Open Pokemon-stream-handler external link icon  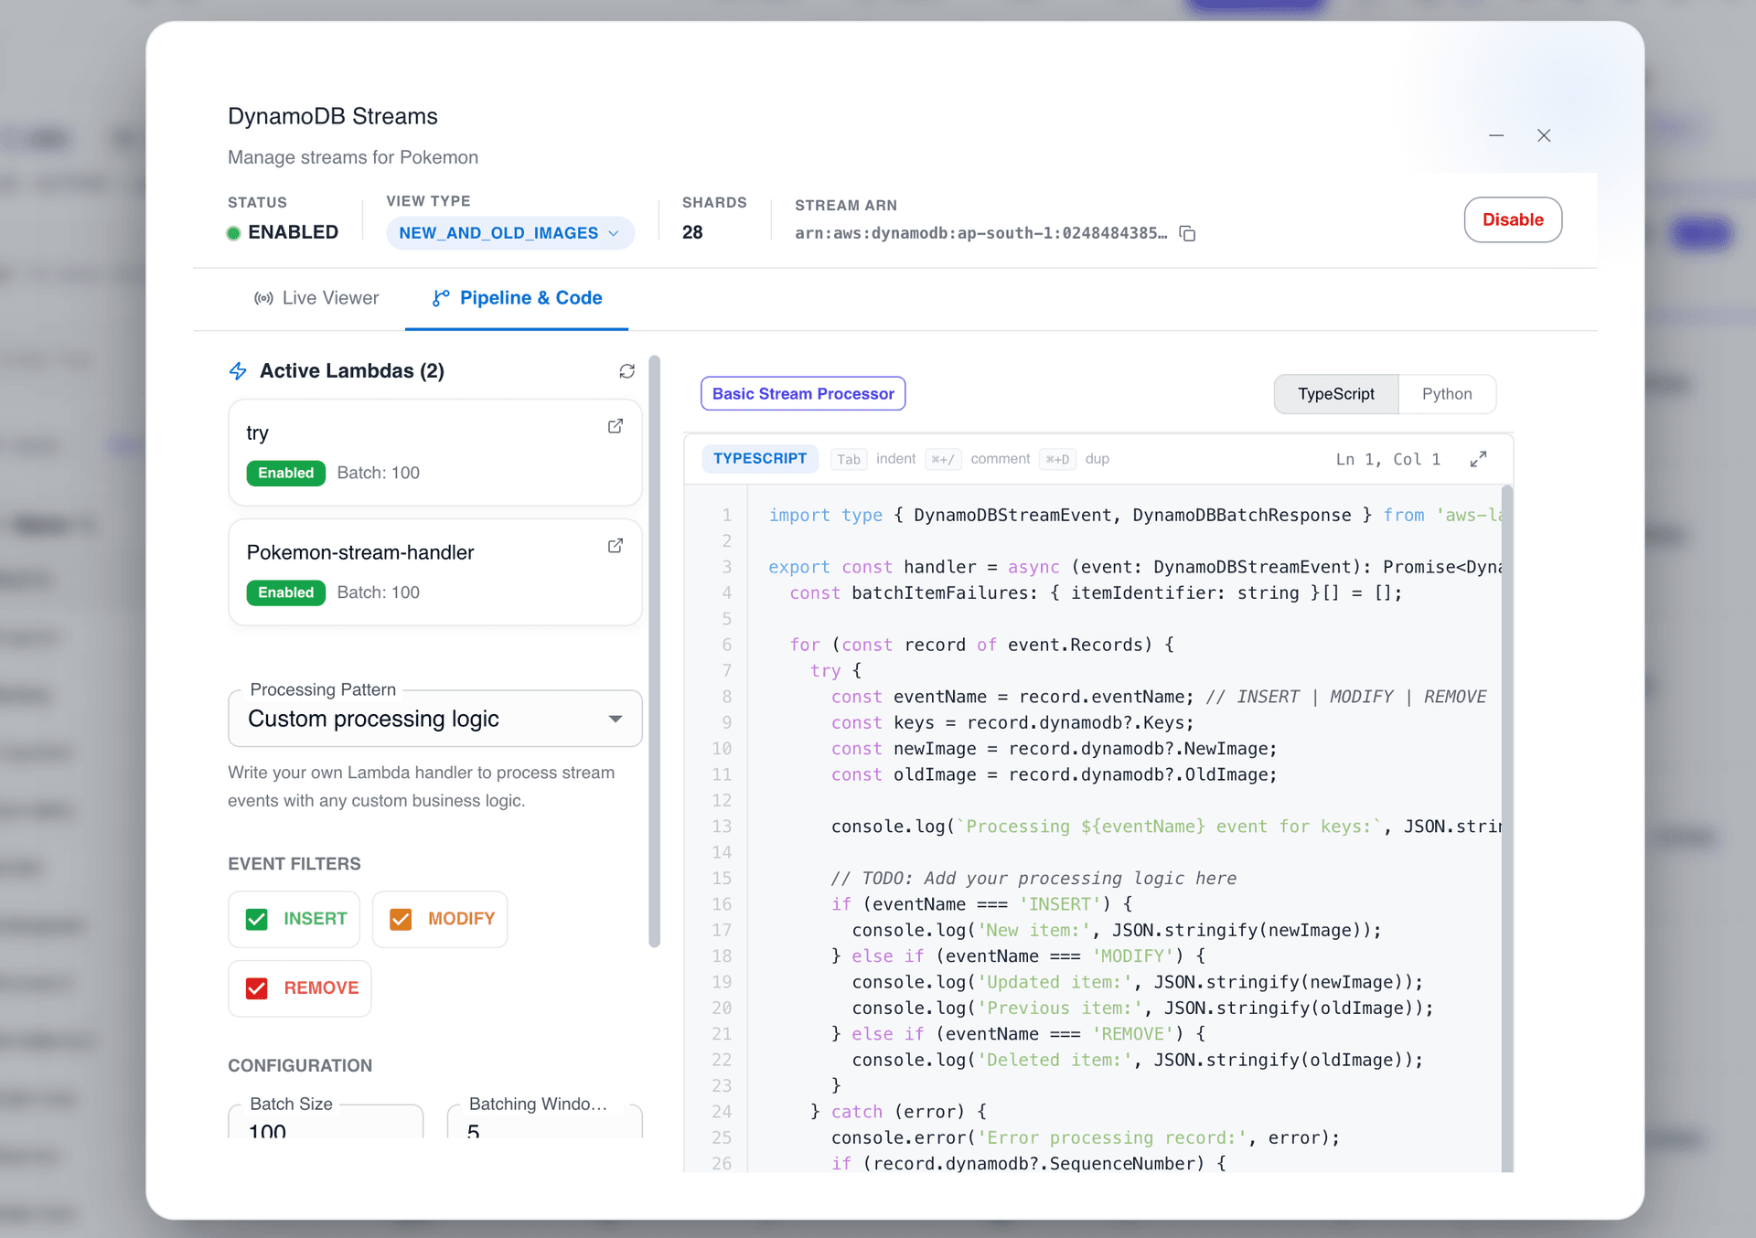click(616, 546)
